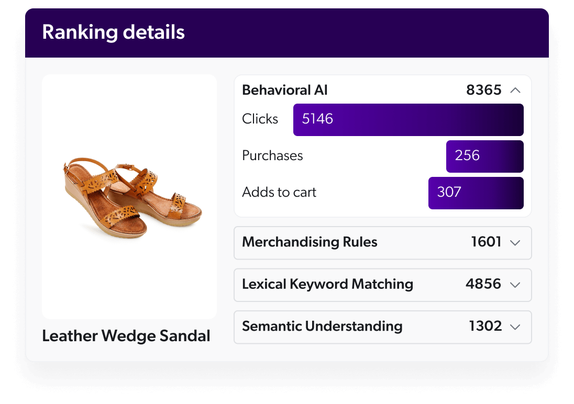The width and height of the screenshot is (574, 404).
Task: Click the down arrow beside 1601
Action: [515, 243]
